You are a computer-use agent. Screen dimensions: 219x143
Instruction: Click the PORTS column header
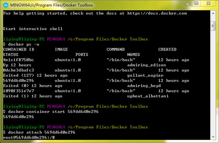(82, 55)
